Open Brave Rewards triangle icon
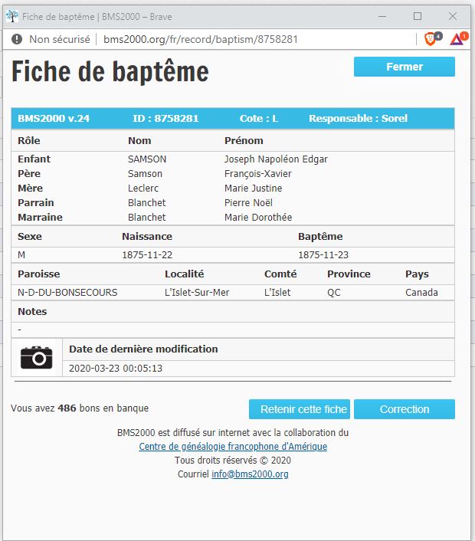Screen dimensions: 475x541 pos(457,39)
